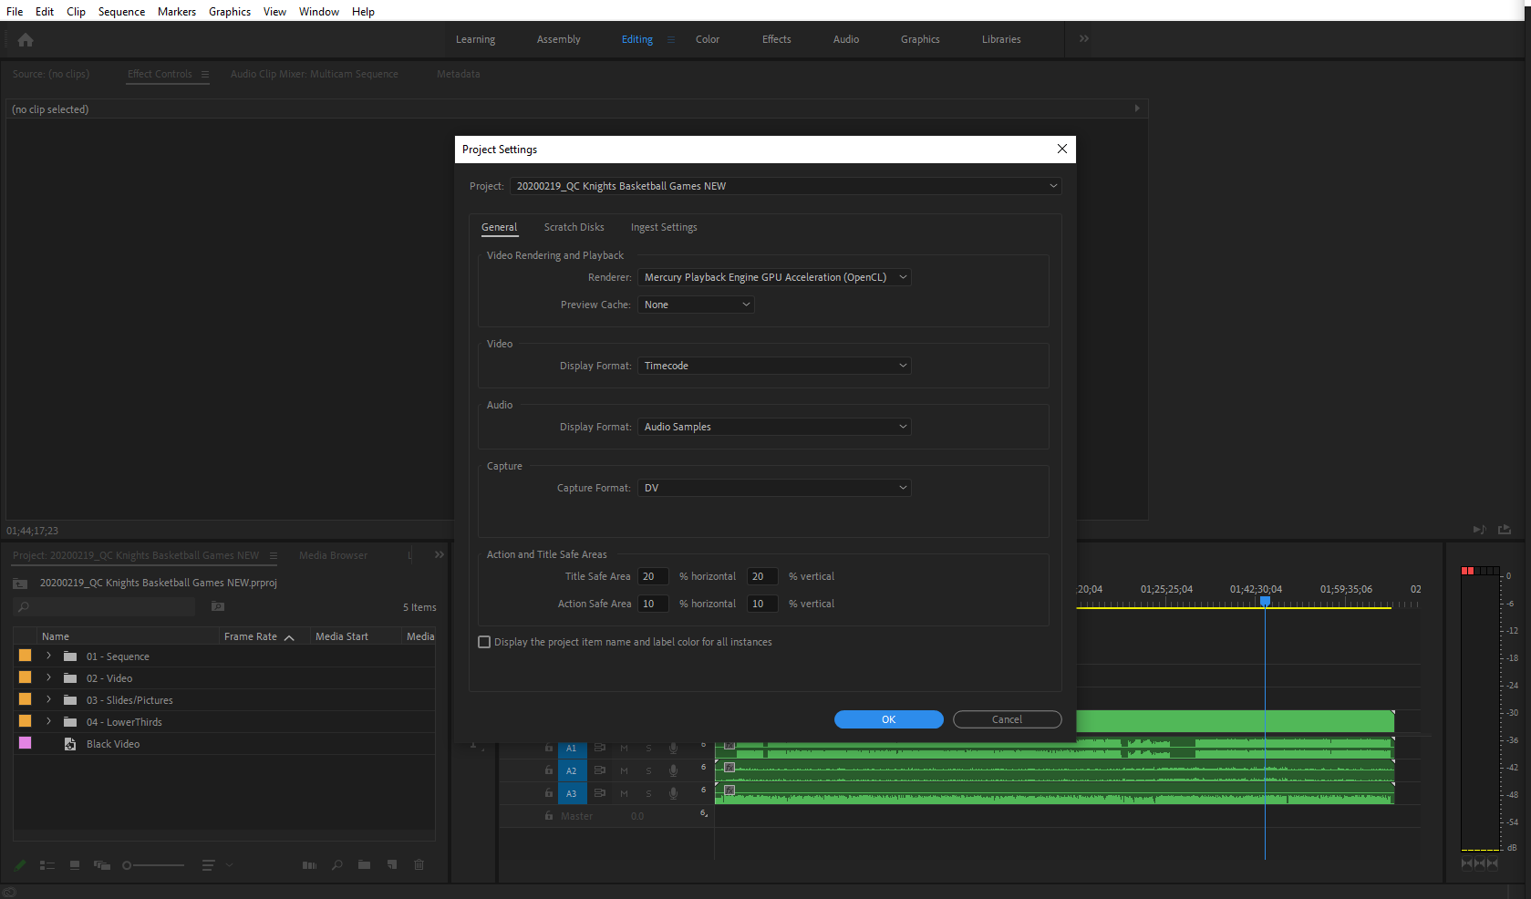Switch to the Scratch Disks tab
Screen dimensions: 1531x899
click(574, 227)
